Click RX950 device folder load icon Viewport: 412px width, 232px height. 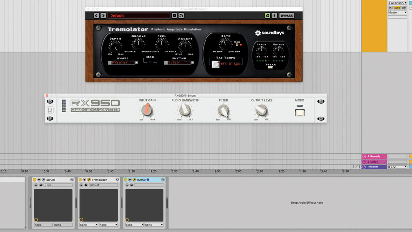127,185
